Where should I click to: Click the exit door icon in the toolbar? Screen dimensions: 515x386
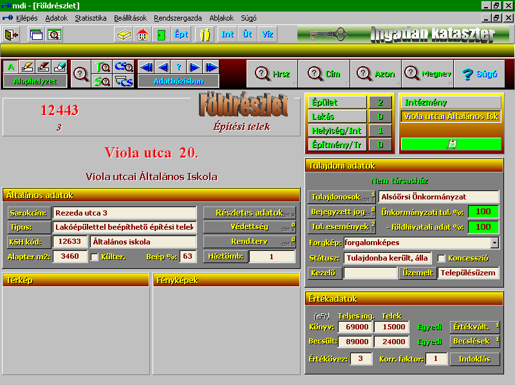coord(11,35)
